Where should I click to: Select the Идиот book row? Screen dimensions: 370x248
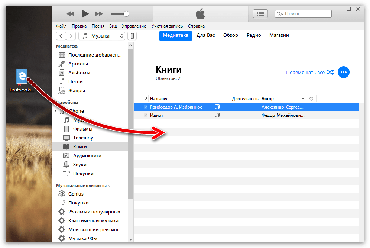(x=246, y=115)
